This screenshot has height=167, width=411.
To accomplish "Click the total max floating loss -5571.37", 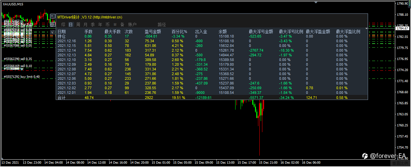I will pos(256,98).
